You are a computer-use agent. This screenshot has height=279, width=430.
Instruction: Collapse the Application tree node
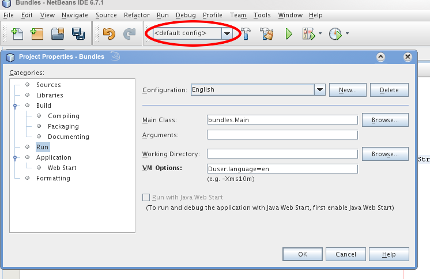(15, 158)
